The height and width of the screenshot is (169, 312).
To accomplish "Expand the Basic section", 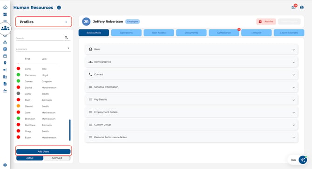I will point(191,49).
